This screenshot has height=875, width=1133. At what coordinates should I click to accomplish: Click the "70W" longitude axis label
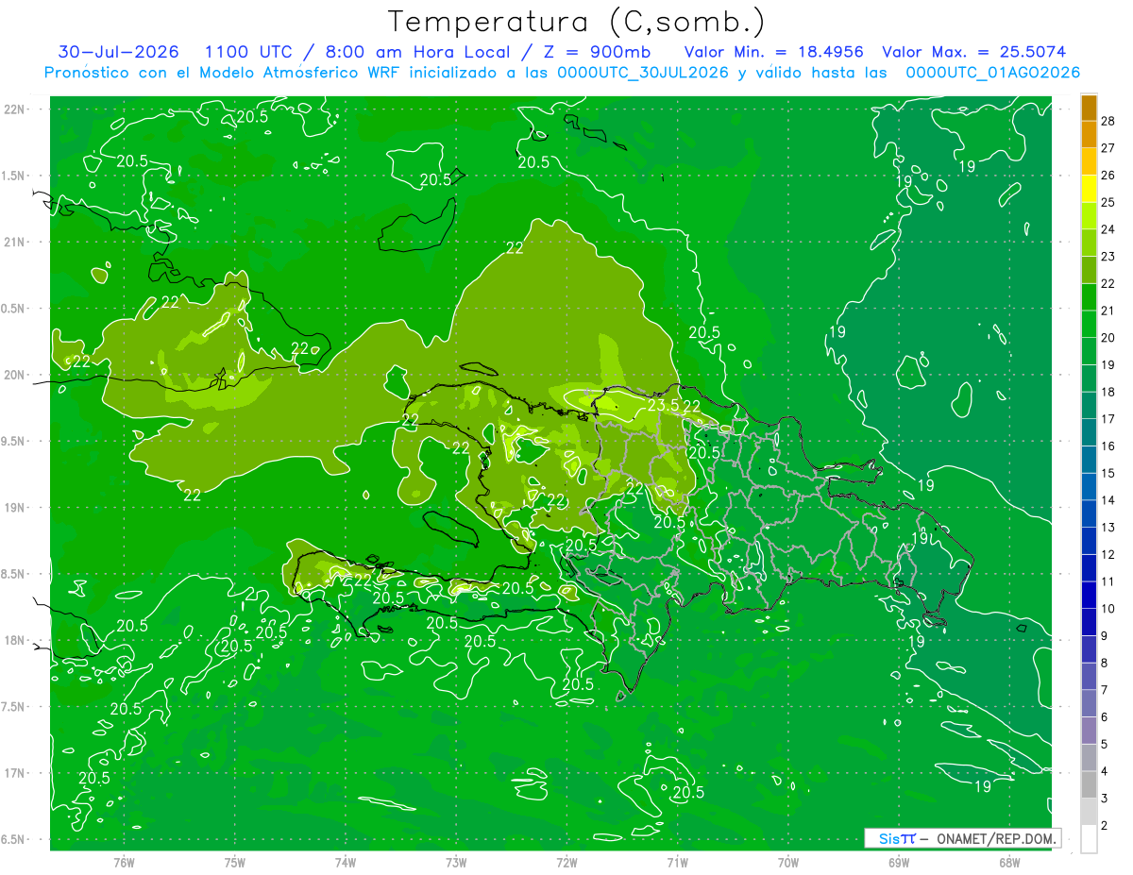coord(788,862)
